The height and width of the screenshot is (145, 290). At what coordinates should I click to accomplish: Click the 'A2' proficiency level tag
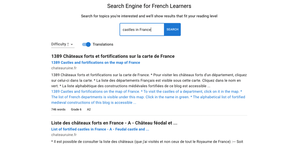point(89,109)
